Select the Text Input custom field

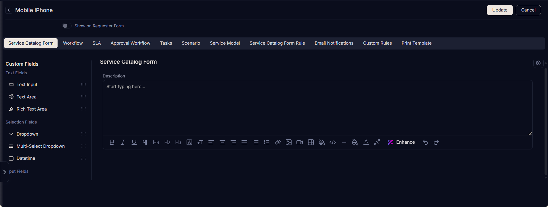tap(27, 85)
